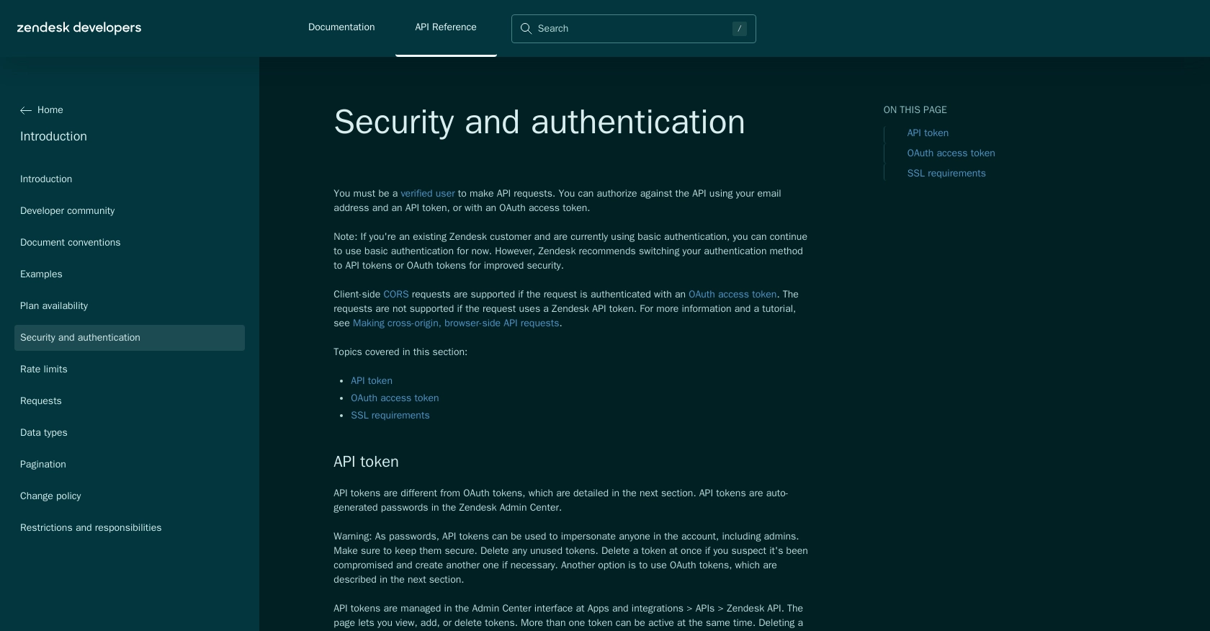Open Requests in the sidebar

pyautogui.click(x=40, y=401)
